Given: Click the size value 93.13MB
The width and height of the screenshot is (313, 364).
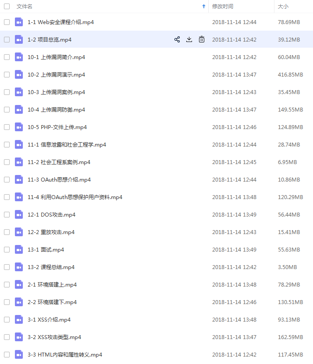Looking at the screenshot, I should [289, 320].
